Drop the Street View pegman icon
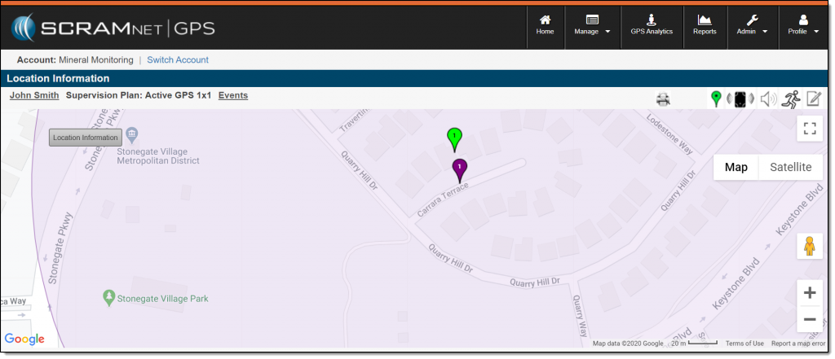 (809, 246)
